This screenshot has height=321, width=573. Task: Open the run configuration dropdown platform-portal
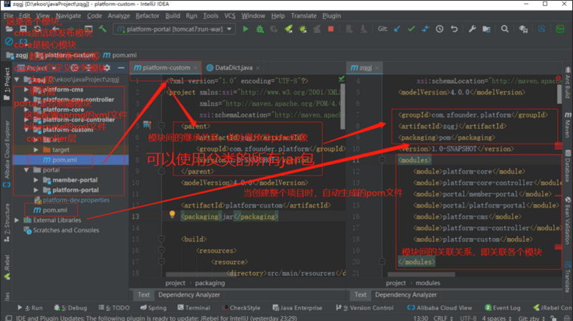174,29
